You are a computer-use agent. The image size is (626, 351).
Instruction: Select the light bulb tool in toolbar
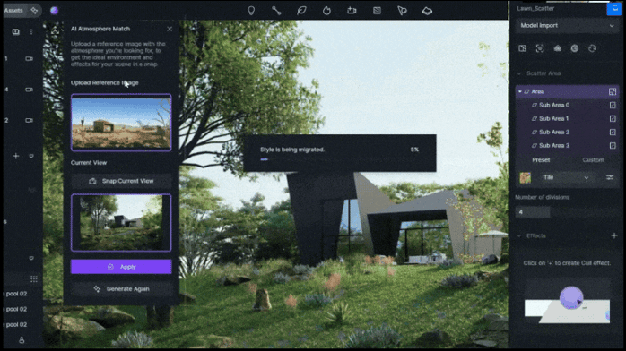coord(251,11)
